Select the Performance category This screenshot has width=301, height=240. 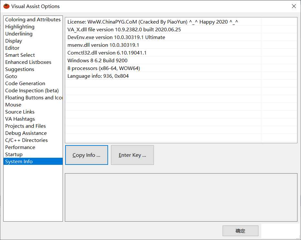pyautogui.click(x=33, y=147)
